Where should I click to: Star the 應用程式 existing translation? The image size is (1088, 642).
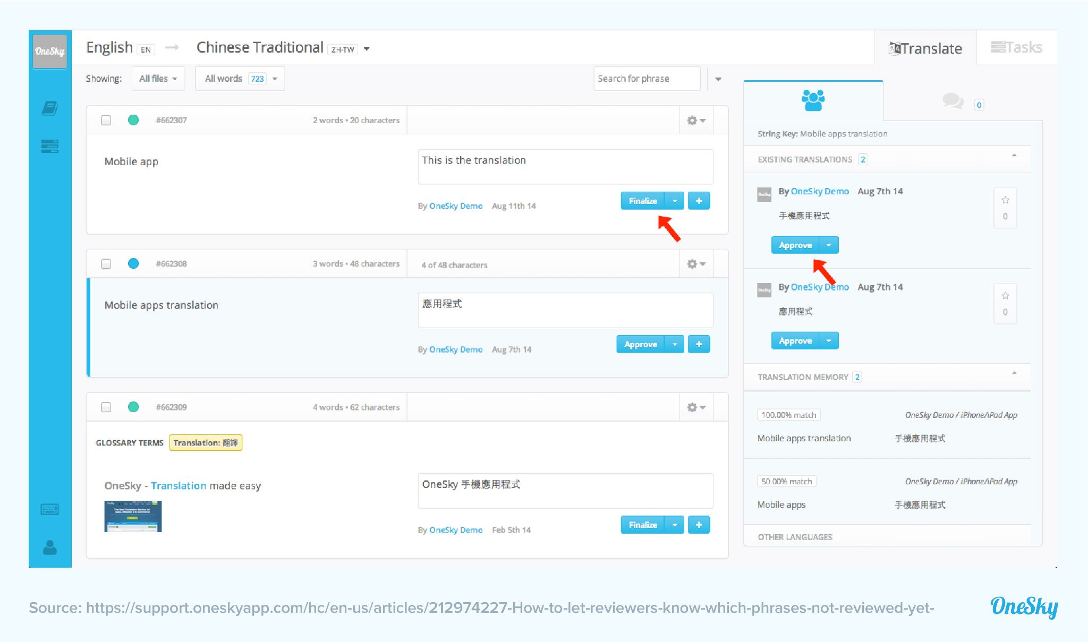1005,296
